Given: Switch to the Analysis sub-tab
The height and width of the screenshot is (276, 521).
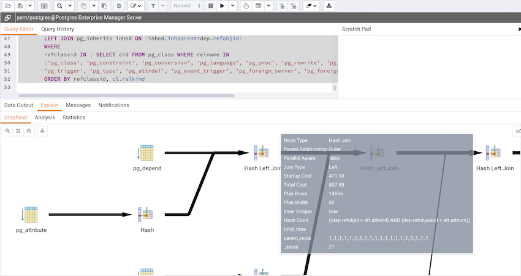Looking at the screenshot, I should [x=45, y=117].
